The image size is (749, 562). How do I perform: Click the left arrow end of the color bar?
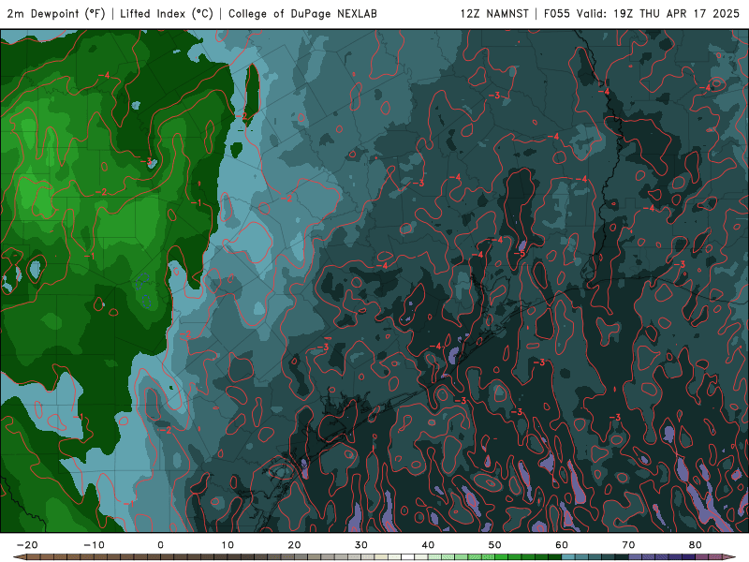pos(20,557)
